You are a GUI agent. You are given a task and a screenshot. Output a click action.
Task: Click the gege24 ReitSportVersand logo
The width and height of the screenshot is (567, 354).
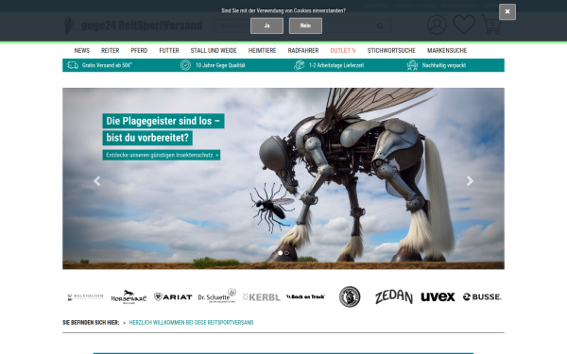(x=133, y=25)
